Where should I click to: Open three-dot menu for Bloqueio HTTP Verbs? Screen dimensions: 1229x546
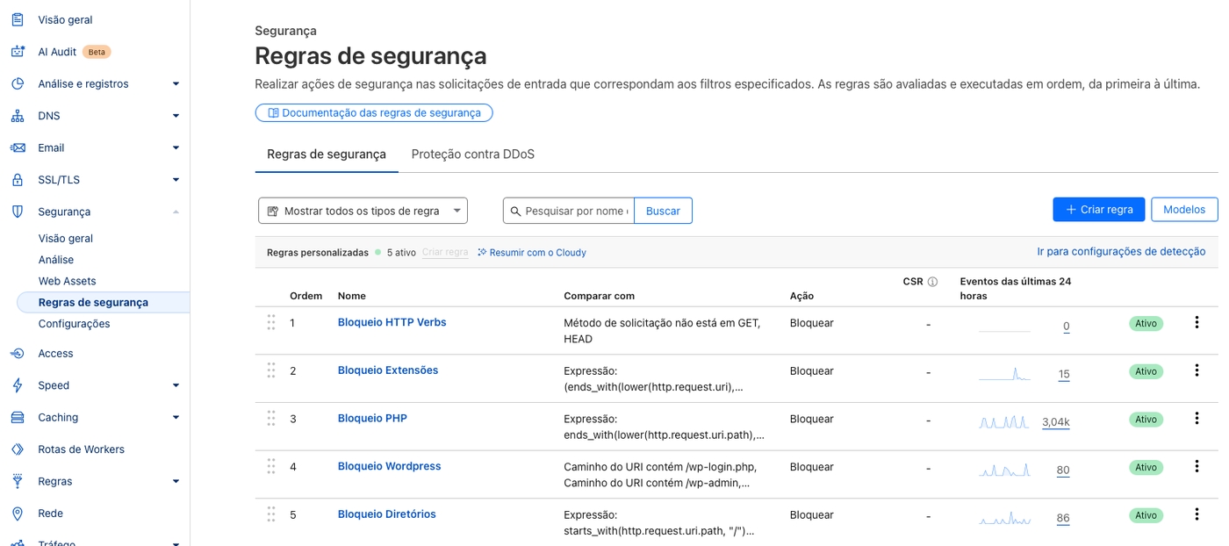click(1196, 323)
